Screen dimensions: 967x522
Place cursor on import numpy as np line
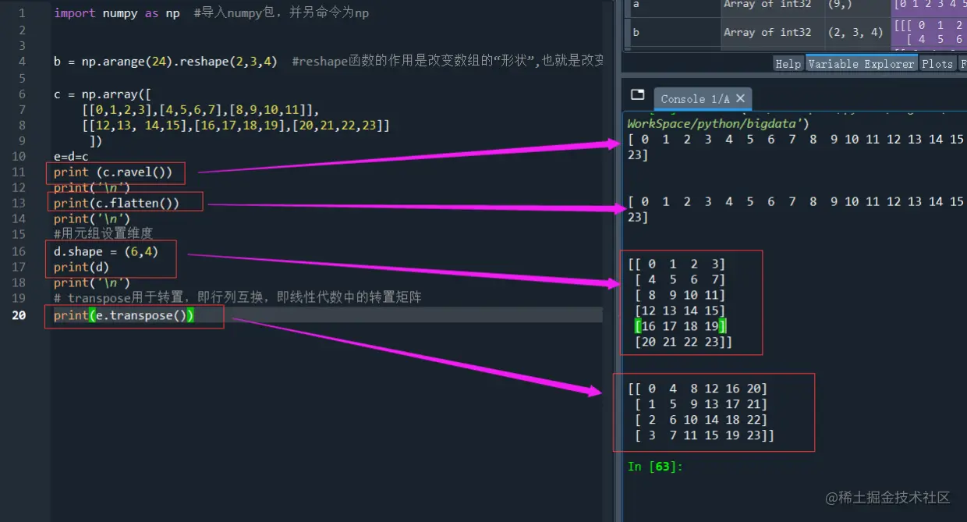pos(117,13)
